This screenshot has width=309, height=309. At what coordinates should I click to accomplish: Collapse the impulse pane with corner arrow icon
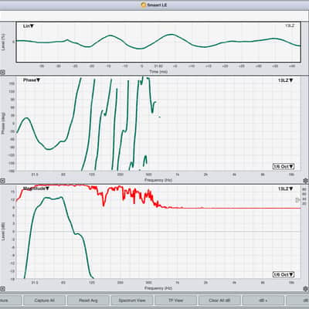[x=2, y=73]
